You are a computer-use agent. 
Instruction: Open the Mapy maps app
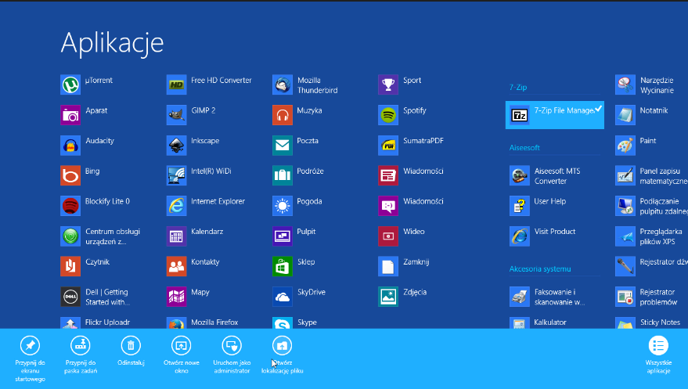pyautogui.click(x=176, y=297)
